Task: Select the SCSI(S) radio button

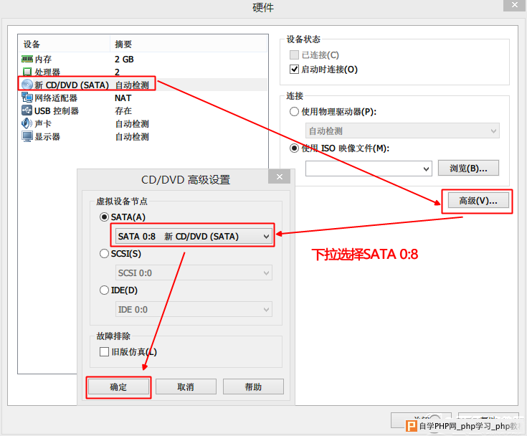Action: point(104,253)
